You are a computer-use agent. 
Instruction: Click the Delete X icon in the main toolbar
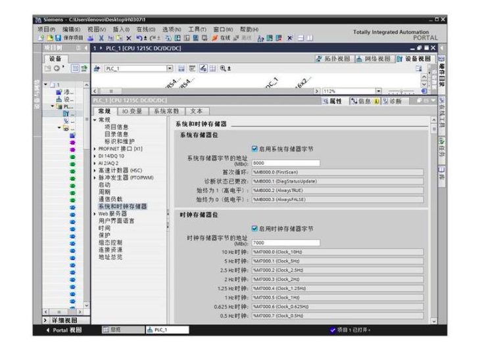[x=129, y=38]
